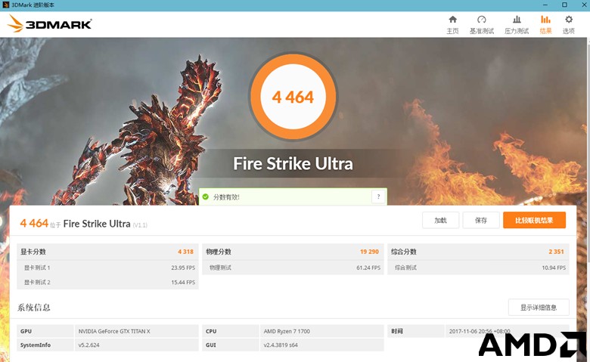Click the AMD Ryzen 7 1700 value
Image resolution: width=590 pixels, height=362 pixels.
[x=287, y=331]
